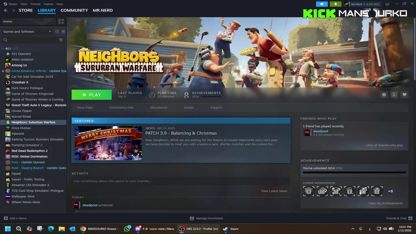
Task: Open Manage Downloads
Action: click(x=206, y=218)
